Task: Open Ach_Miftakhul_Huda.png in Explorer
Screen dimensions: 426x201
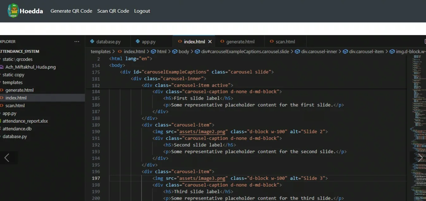Action: [x=30, y=67]
